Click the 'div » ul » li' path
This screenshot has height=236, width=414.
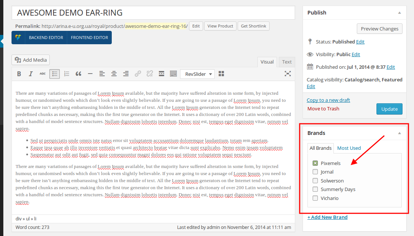pos(26,219)
